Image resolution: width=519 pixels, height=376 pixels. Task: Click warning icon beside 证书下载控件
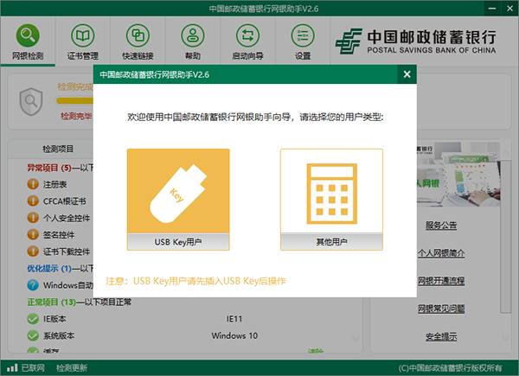(33, 252)
